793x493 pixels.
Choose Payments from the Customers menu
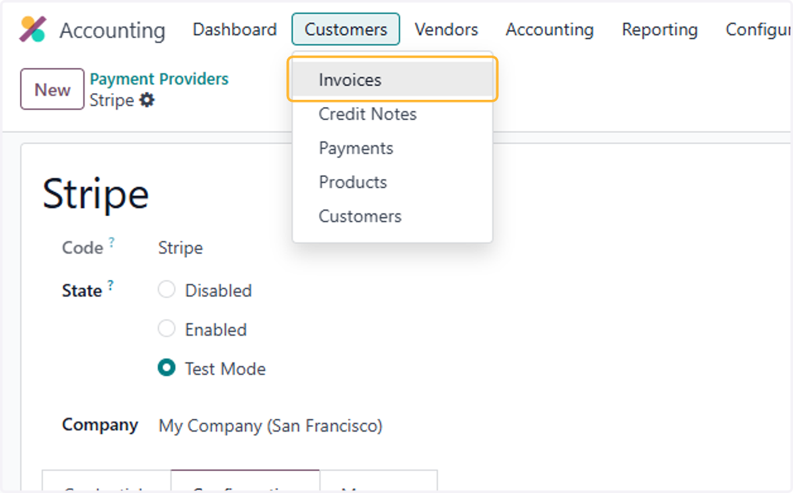click(x=393, y=148)
